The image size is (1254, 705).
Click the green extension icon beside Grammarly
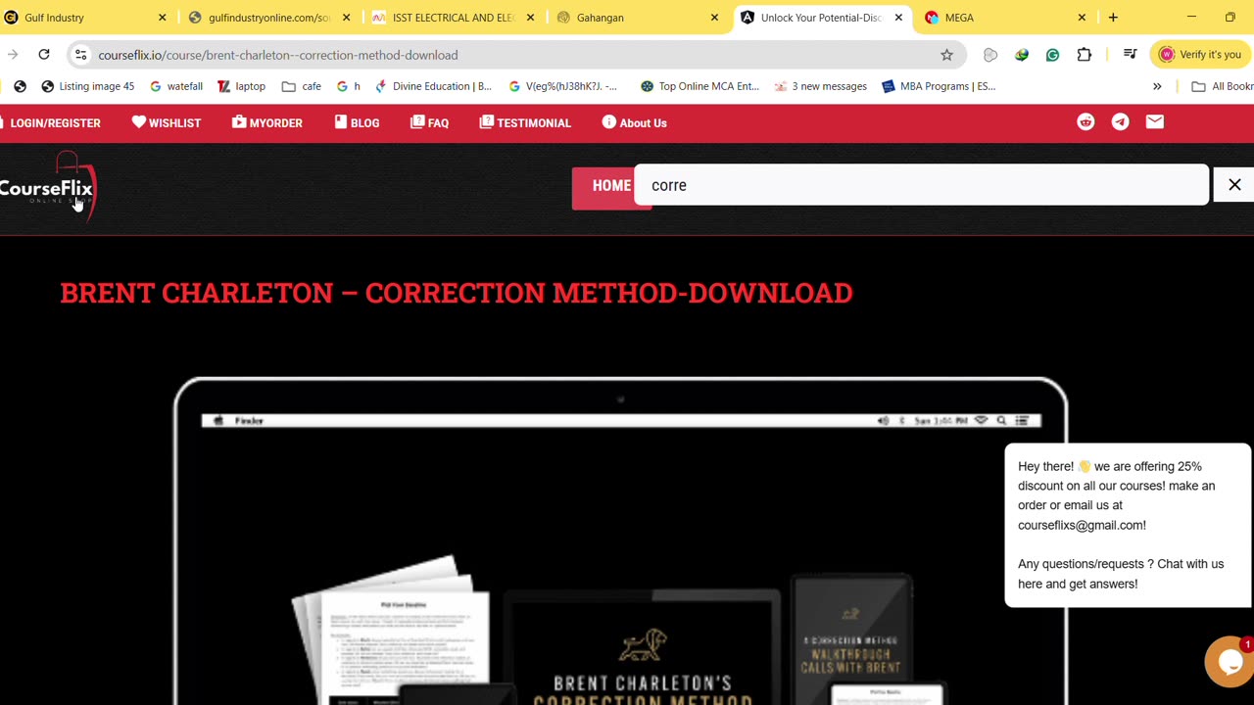coord(1022,55)
